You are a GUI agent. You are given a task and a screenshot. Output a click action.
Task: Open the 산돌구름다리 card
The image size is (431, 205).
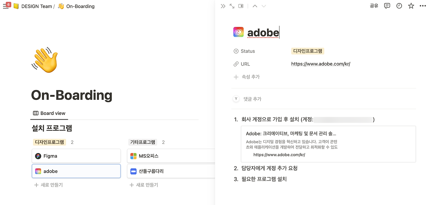click(171, 171)
